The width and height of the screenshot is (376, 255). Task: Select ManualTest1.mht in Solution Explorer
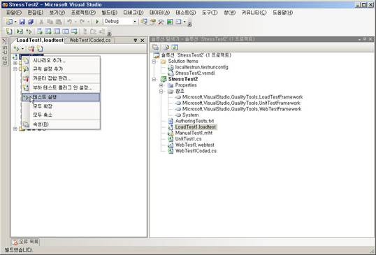(194, 133)
